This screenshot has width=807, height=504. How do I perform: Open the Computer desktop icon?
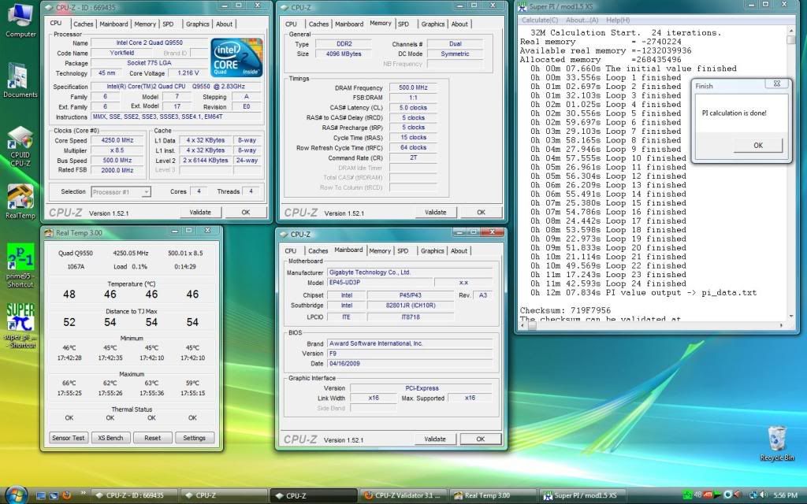[20, 20]
